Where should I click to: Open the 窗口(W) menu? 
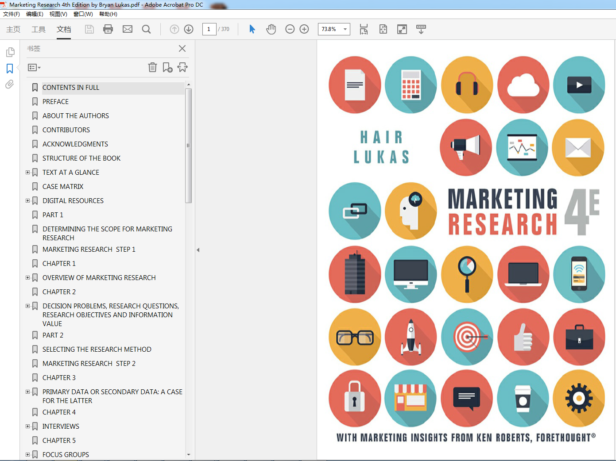[x=83, y=14]
